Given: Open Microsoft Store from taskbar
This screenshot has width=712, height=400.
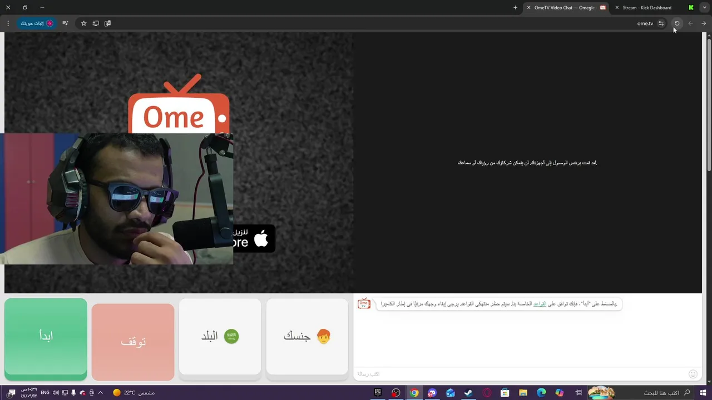Looking at the screenshot, I should (x=505, y=393).
